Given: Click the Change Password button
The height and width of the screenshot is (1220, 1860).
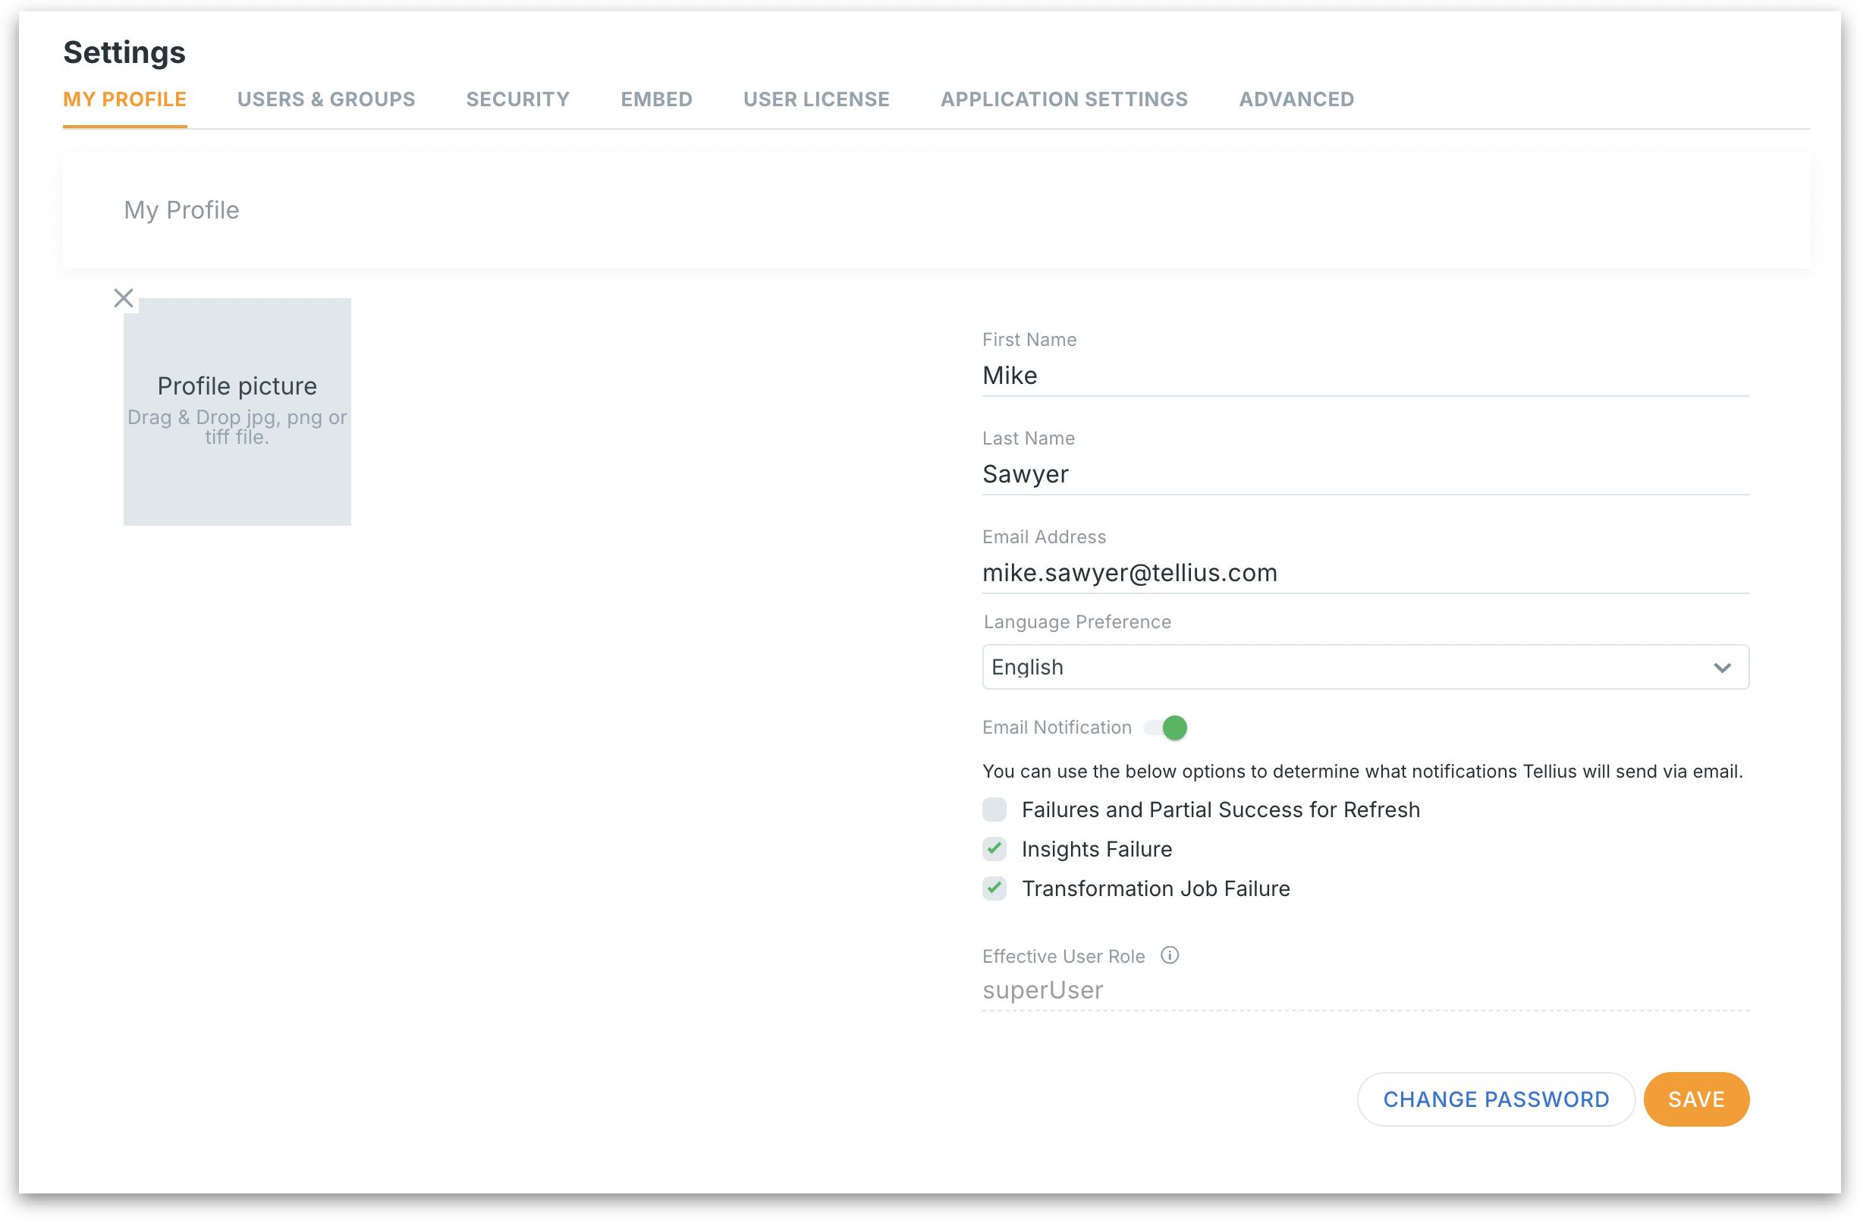Looking at the screenshot, I should click(x=1495, y=1099).
